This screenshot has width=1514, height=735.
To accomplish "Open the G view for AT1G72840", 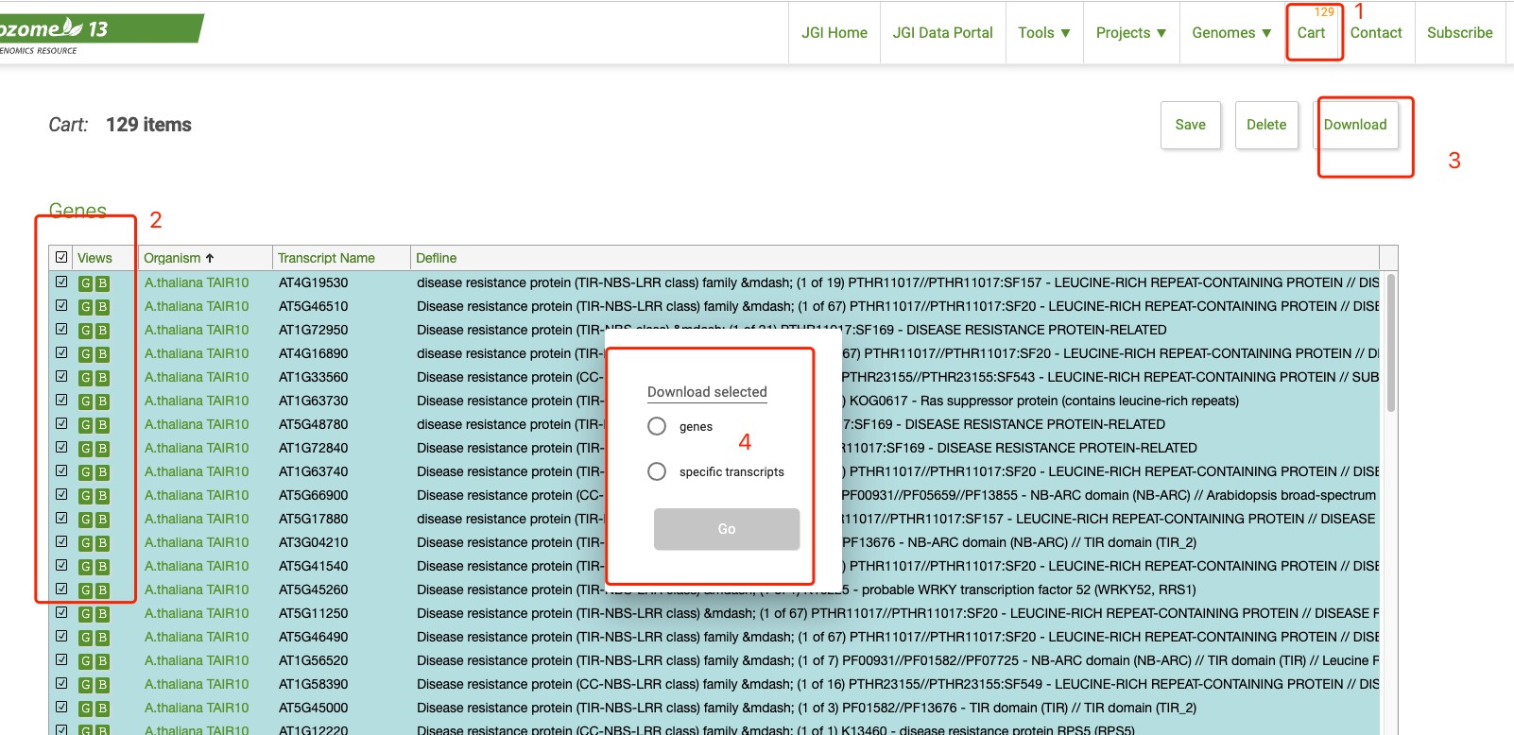I will tap(85, 449).
